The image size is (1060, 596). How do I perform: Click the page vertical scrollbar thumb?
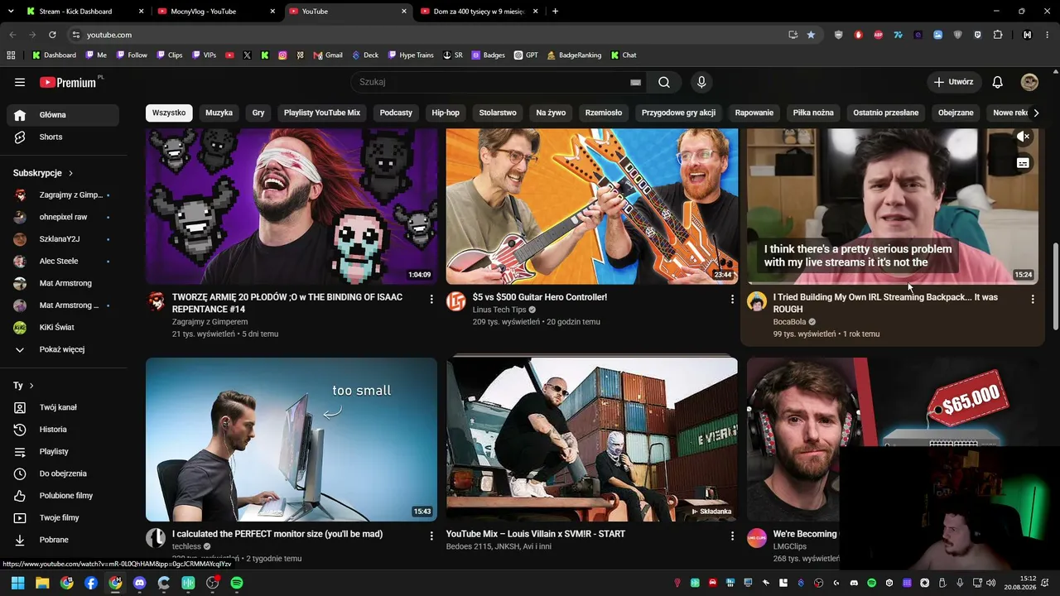click(x=1055, y=285)
